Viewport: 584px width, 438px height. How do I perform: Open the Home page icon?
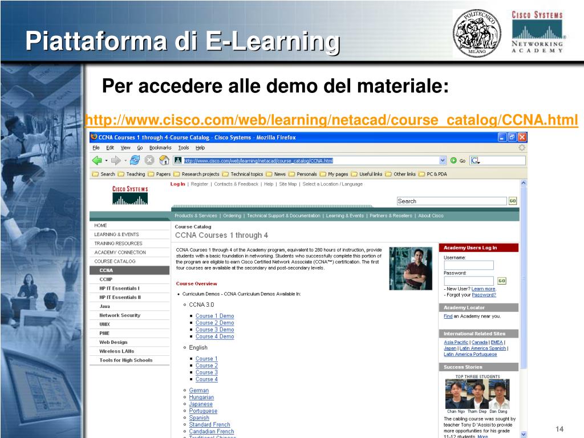tap(164, 160)
